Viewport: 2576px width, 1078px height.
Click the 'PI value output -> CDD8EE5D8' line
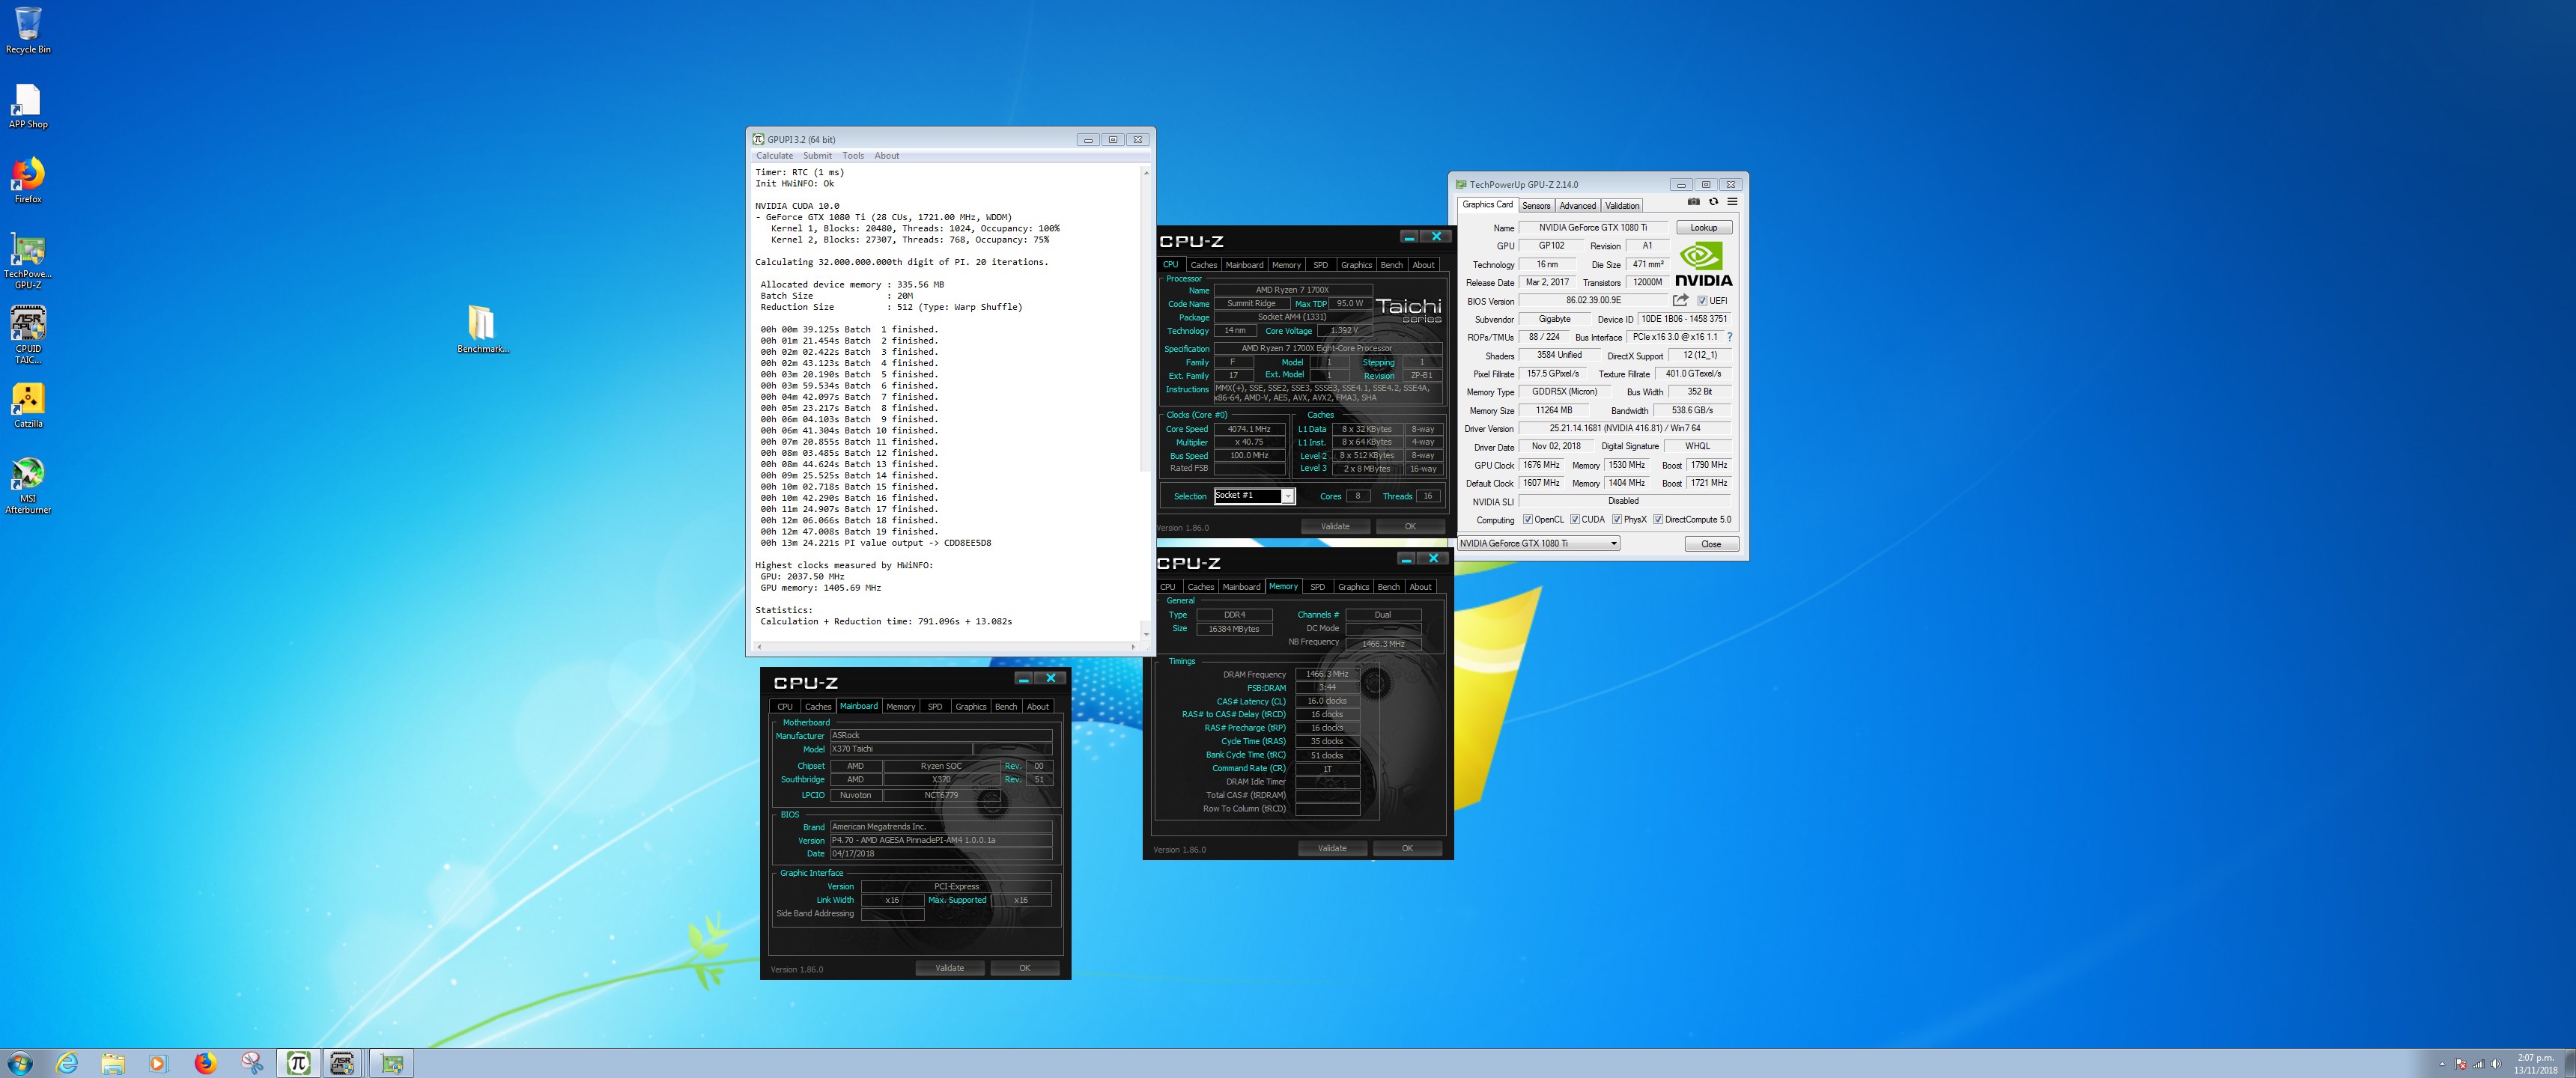point(876,543)
